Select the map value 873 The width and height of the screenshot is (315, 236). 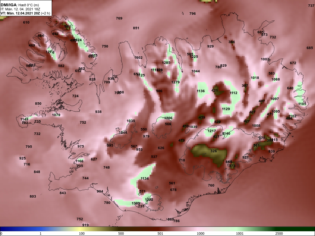click(265, 35)
